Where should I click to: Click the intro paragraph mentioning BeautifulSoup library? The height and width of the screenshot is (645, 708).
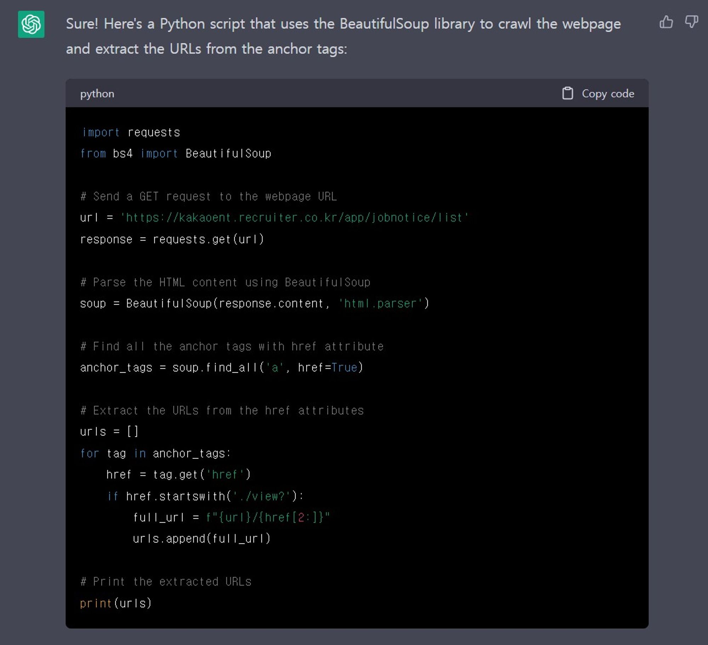coord(343,36)
